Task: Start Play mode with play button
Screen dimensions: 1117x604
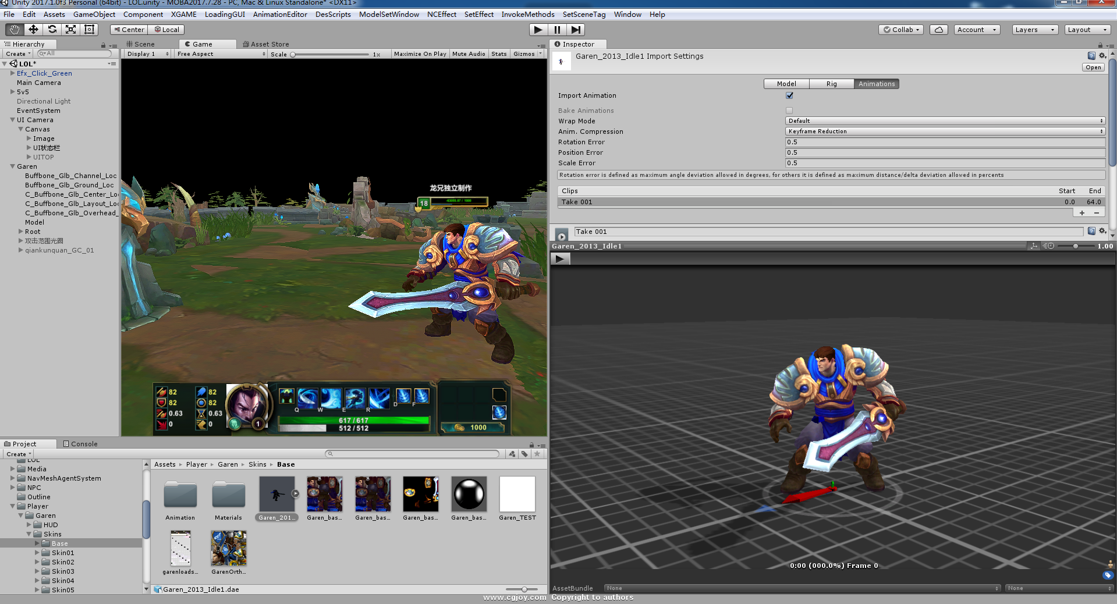Action: pyautogui.click(x=538, y=30)
